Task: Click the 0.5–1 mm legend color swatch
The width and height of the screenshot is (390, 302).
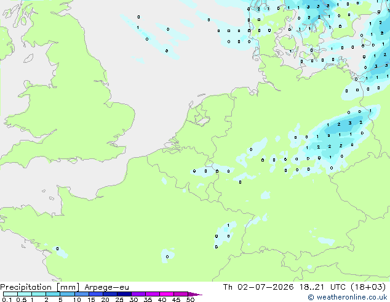Action: 25,294
